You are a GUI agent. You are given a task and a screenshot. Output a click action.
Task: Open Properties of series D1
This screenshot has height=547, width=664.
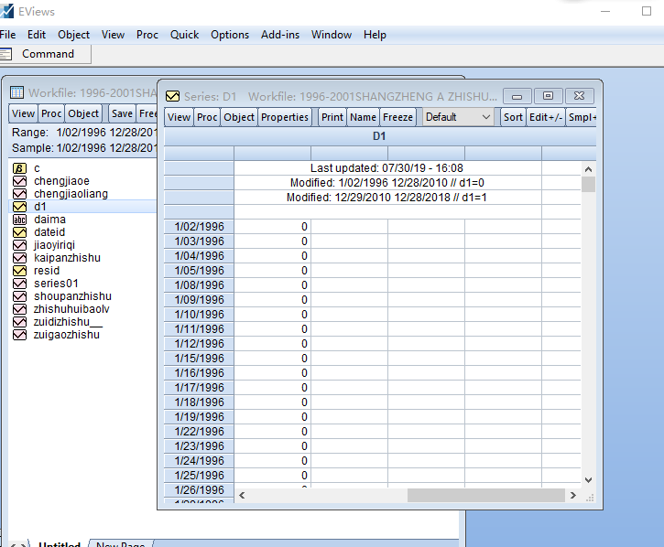click(285, 117)
